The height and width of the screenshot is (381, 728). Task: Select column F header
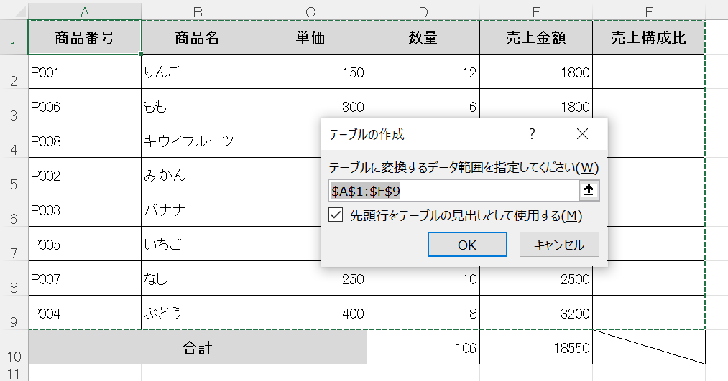point(649,11)
